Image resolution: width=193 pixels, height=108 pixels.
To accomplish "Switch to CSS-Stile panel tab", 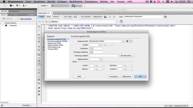I will [4, 11].
